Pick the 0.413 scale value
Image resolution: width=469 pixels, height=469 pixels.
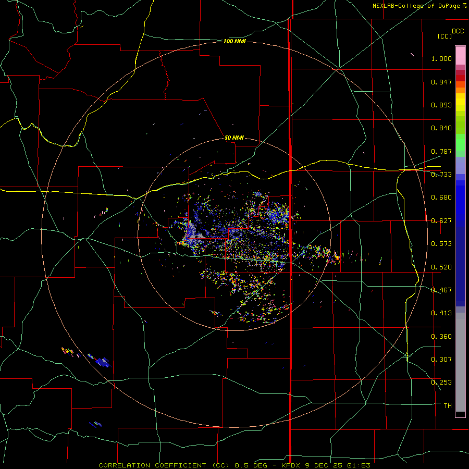441,313
